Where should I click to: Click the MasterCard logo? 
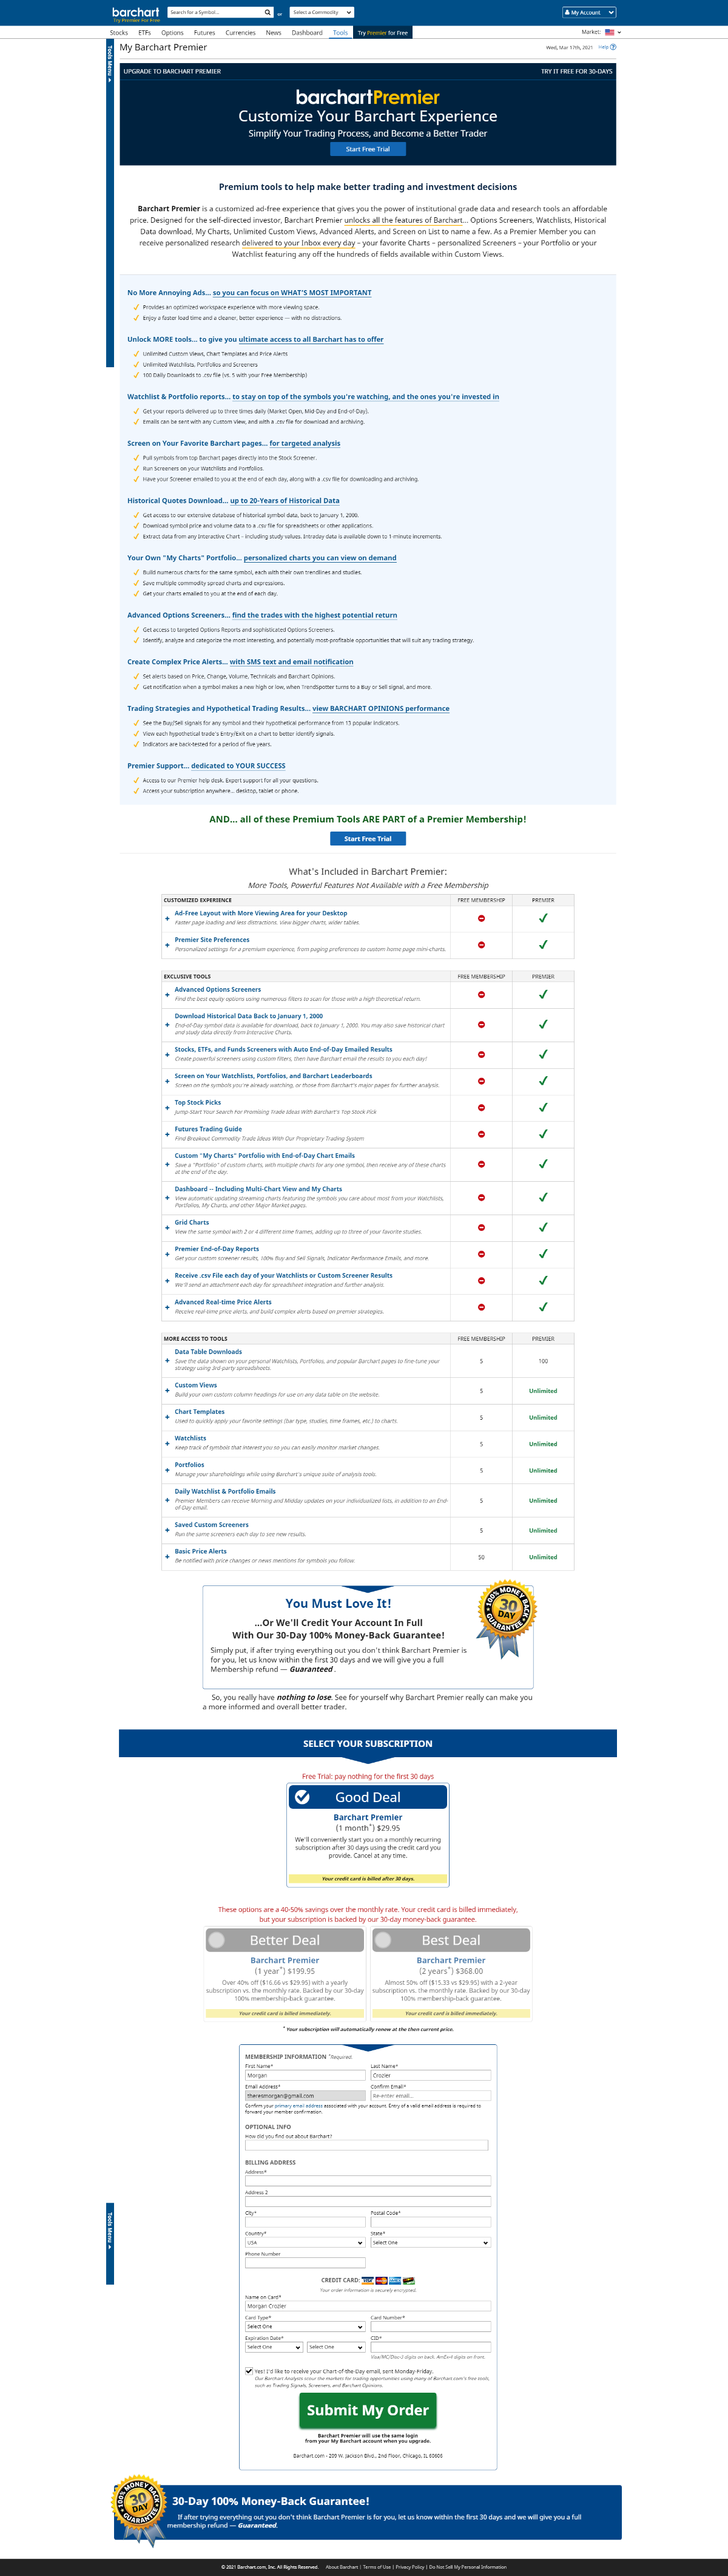(x=381, y=2280)
